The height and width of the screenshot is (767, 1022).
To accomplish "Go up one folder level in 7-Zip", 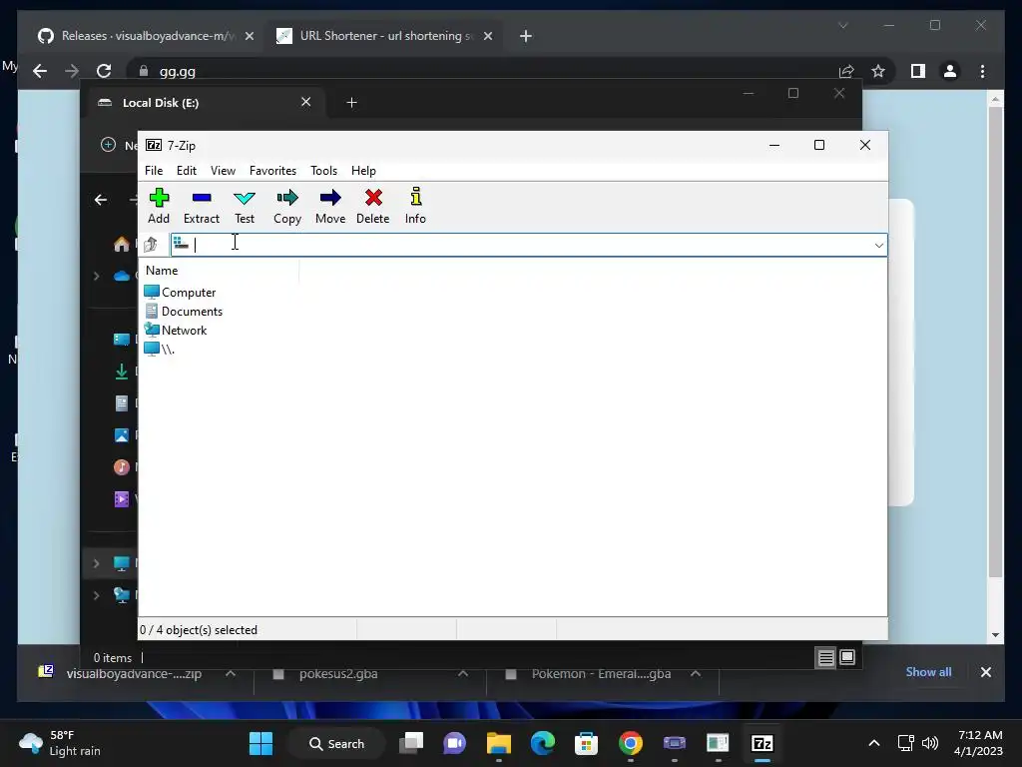I will pos(151,245).
